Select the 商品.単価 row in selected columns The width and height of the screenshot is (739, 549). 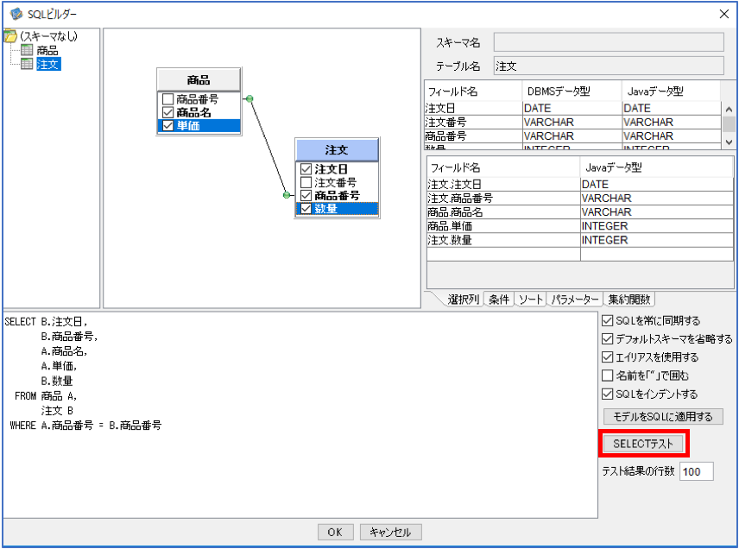(x=579, y=225)
